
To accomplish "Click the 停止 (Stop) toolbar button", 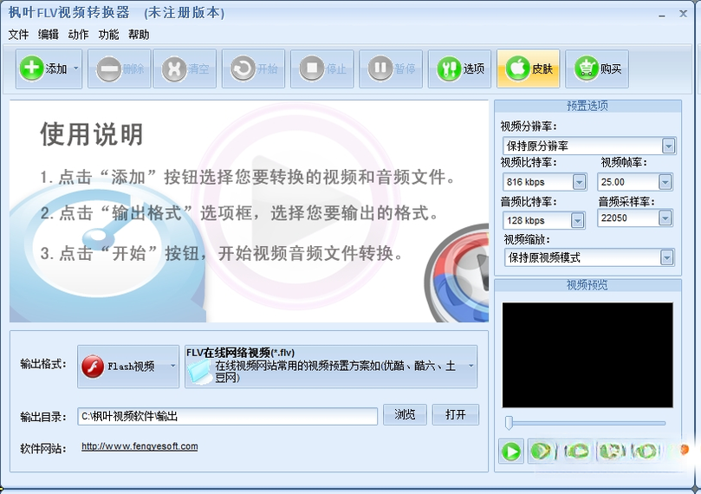I will (x=321, y=68).
